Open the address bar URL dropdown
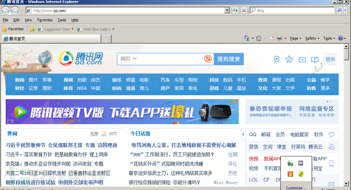351x190 pixels. click(227, 10)
